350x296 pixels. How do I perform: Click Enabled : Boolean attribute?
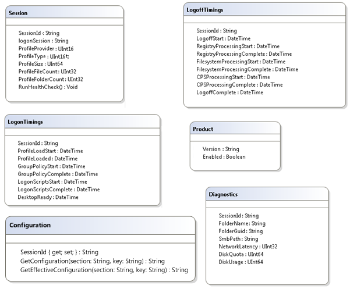pyautogui.click(x=224, y=156)
